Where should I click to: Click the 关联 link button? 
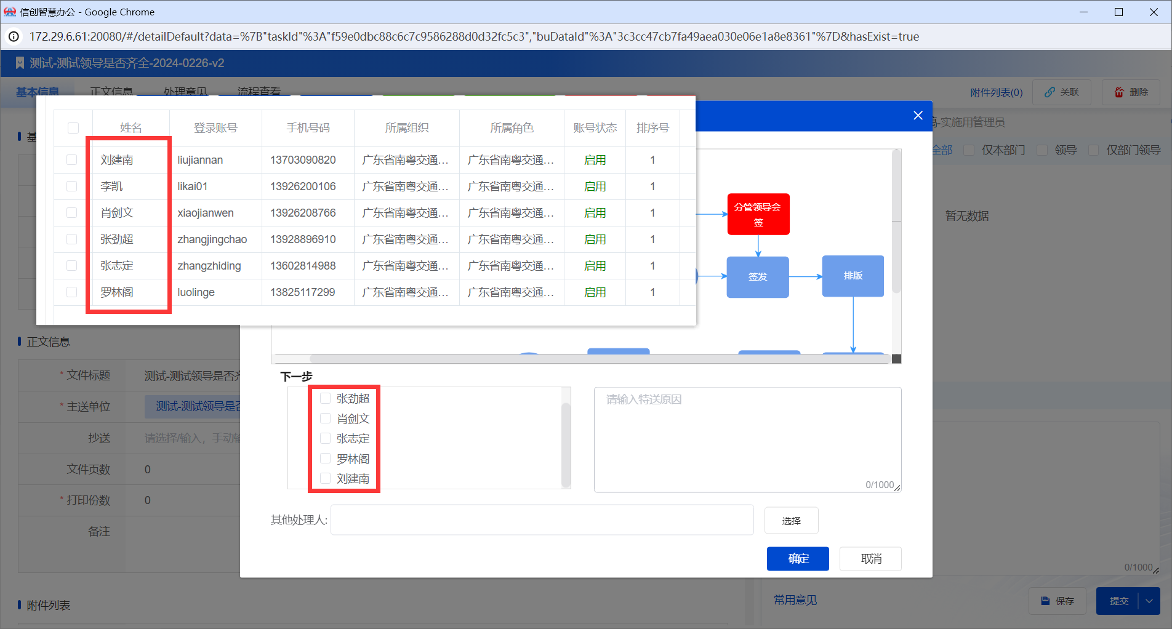coord(1062,92)
